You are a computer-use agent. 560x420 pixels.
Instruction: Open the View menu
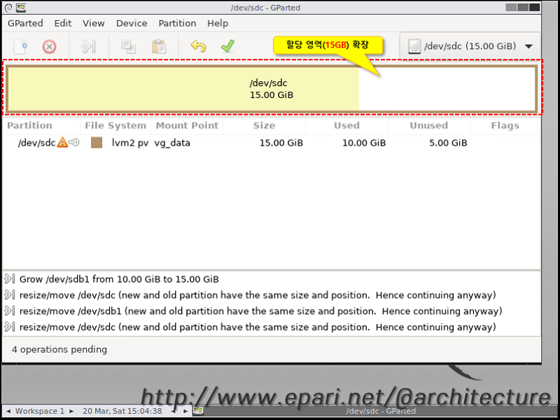94,23
